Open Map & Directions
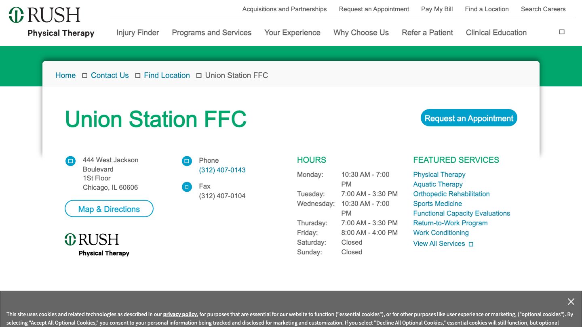The width and height of the screenshot is (582, 327). pos(109,209)
